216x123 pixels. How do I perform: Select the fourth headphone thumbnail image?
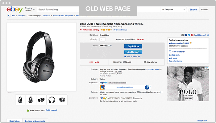(52, 100)
